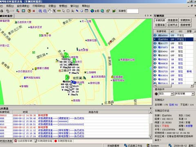This screenshot has width=196, height=147.
Task: Switch to the 车辆报警信息 tab
Action: [63, 141]
